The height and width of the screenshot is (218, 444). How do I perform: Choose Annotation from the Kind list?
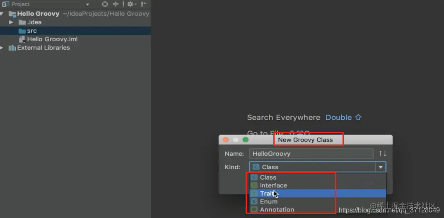coord(317,209)
